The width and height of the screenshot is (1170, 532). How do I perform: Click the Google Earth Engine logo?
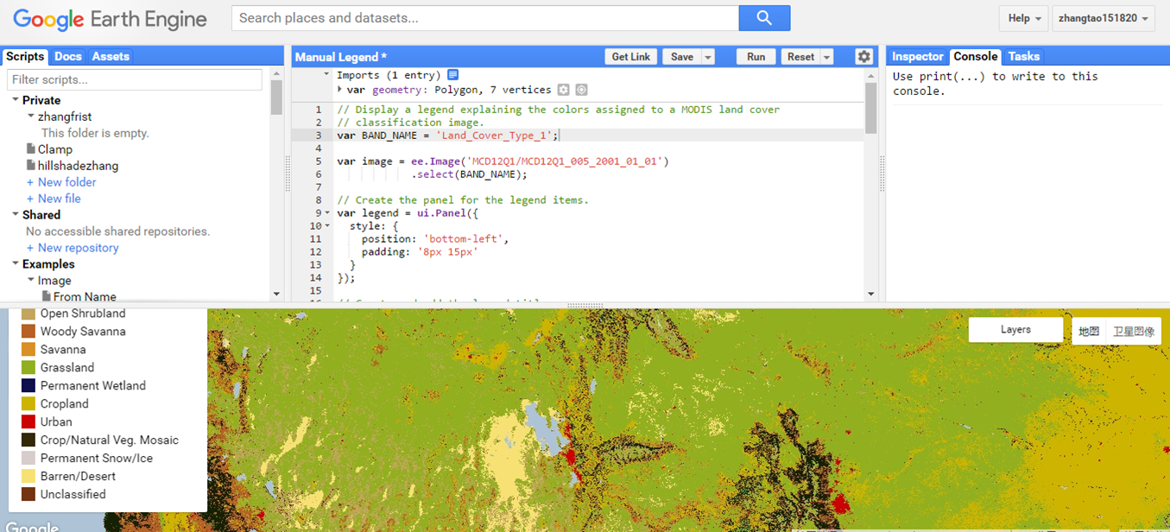coord(110,19)
